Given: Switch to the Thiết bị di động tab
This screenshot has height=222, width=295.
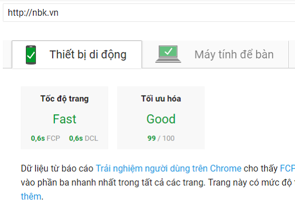Looking at the screenshot, I should pyautogui.click(x=77, y=55).
